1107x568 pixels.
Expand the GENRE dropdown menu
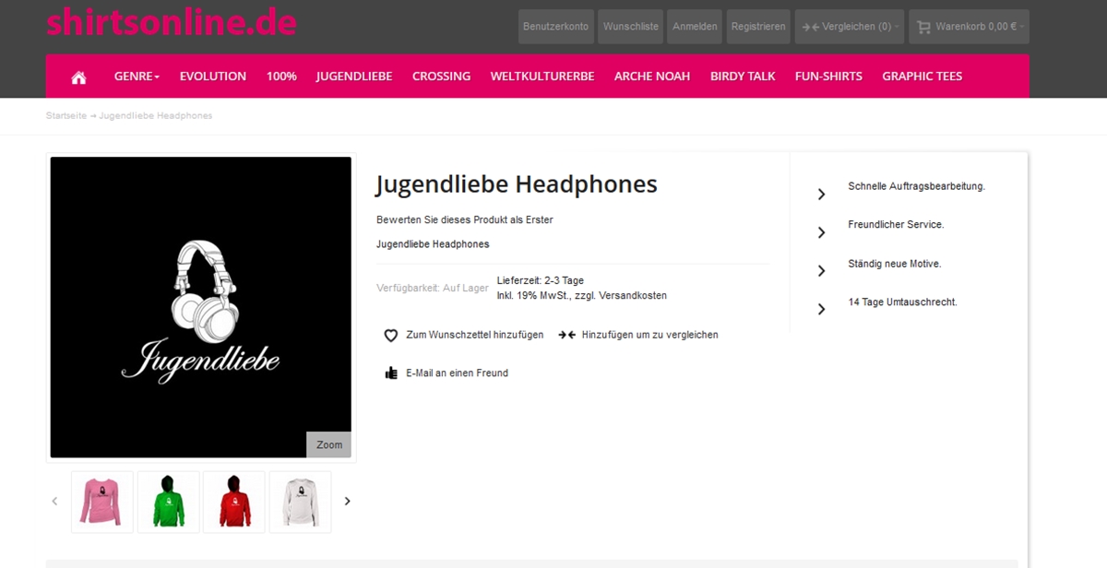click(x=137, y=77)
